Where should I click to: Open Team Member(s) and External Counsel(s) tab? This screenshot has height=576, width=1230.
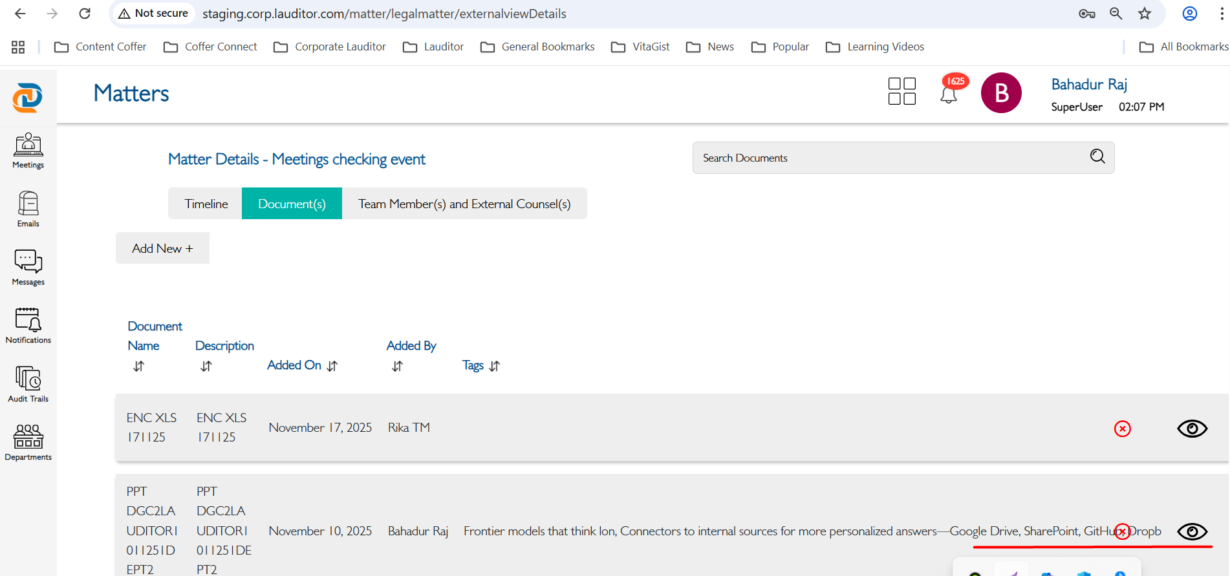click(464, 204)
